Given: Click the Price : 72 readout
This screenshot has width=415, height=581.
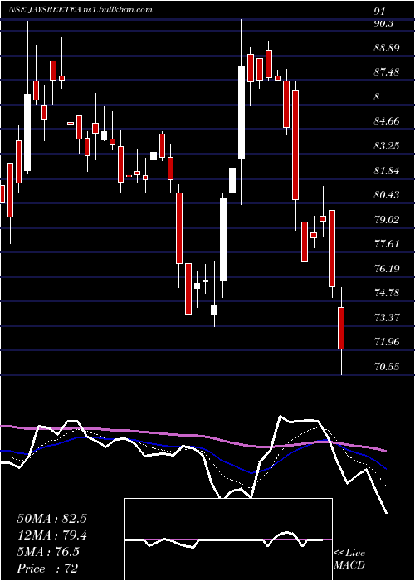Looking at the screenshot, I should 48,569.
